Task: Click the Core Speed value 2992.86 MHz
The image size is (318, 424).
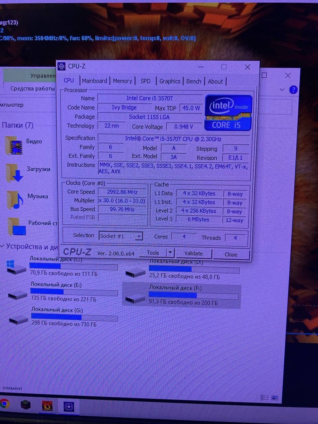Action: point(122,192)
